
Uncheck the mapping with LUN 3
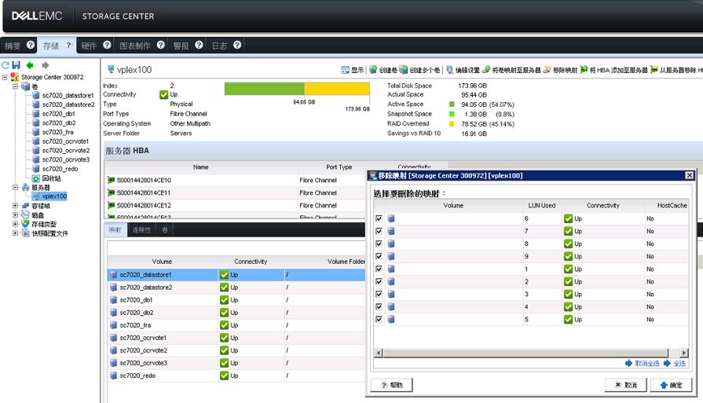(379, 294)
